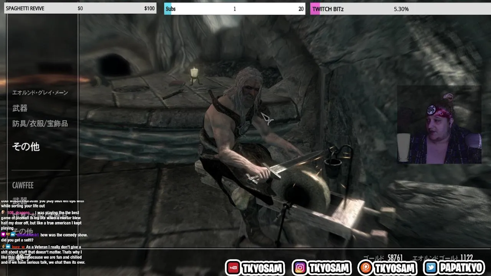Click the Subs target number 20
The image size is (491, 276).
tap(301, 9)
